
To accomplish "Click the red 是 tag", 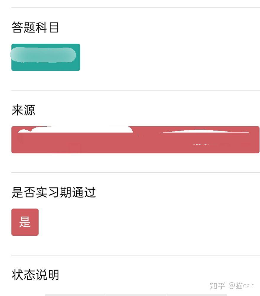I will pyautogui.click(x=25, y=222).
